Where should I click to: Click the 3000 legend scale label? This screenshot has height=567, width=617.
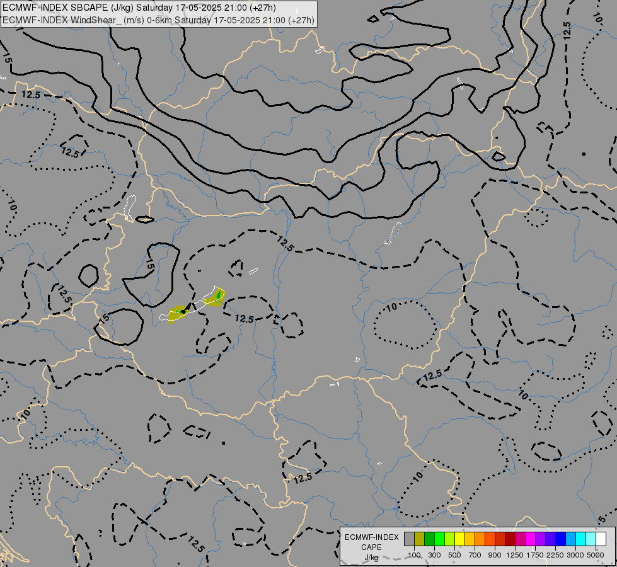pyautogui.click(x=575, y=555)
